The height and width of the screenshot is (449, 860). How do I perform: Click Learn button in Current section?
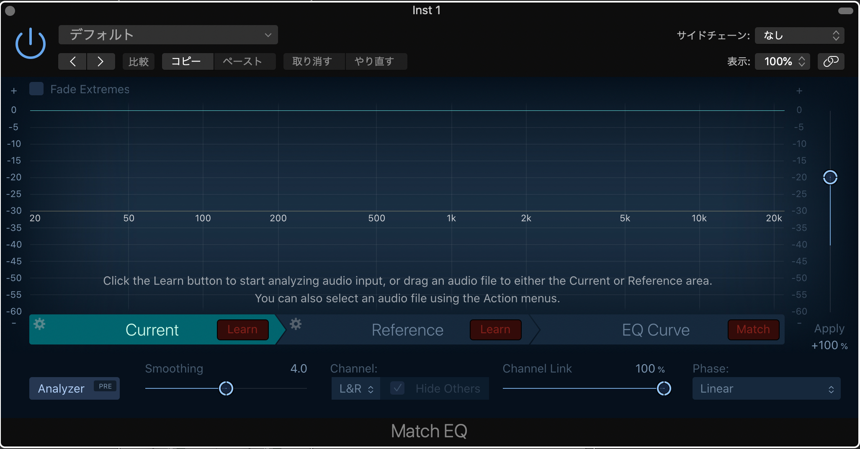[x=242, y=329]
